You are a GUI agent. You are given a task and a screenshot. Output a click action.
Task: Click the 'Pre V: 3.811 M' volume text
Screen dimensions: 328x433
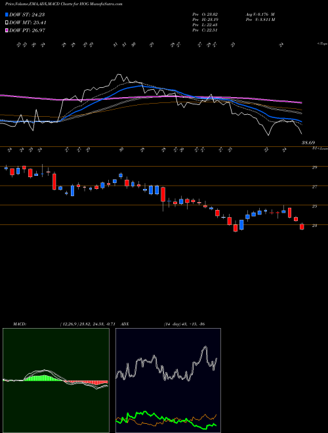click(x=260, y=20)
